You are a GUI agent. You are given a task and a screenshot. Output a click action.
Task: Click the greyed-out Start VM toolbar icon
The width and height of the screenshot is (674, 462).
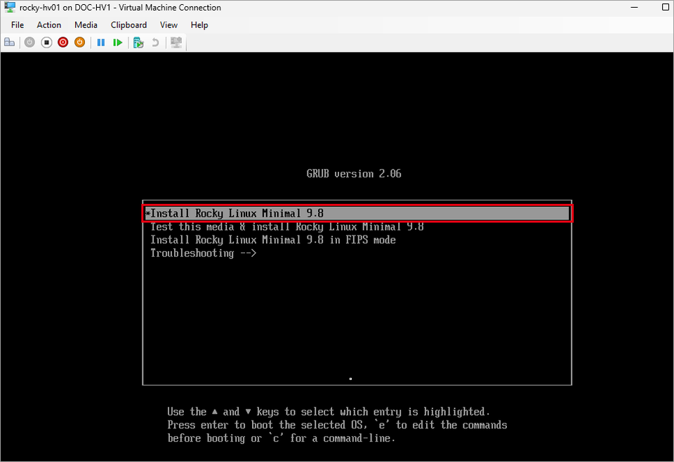coord(29,42)
